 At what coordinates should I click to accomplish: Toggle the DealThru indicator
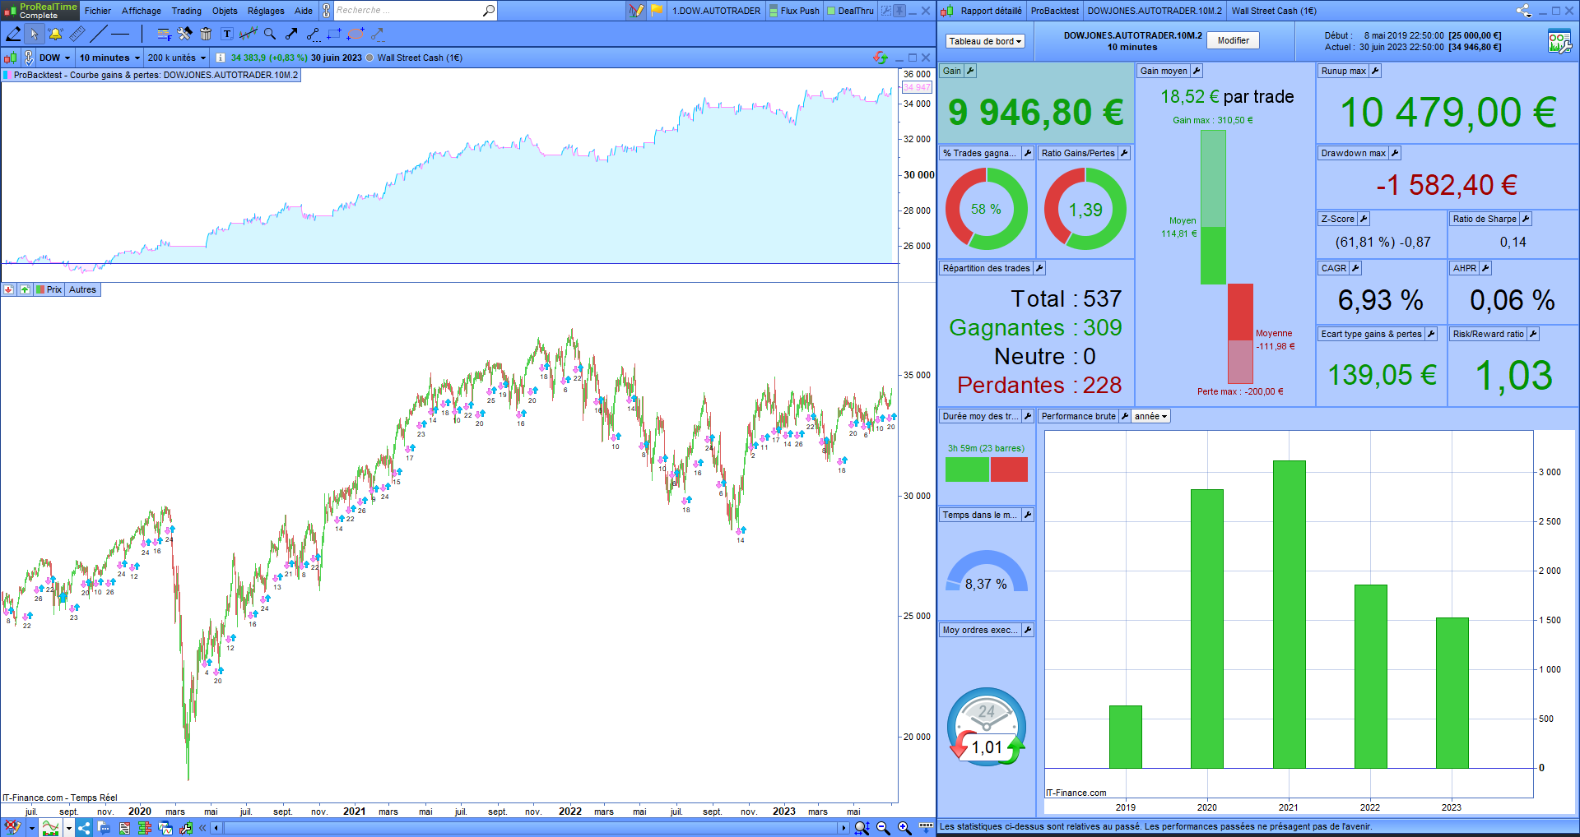click(x=851, y=11)
